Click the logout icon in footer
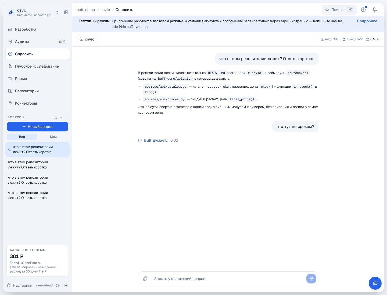Image resolution: width=387 pixels, height=295 pixels. pyautogui.click(x=66, y=285)
